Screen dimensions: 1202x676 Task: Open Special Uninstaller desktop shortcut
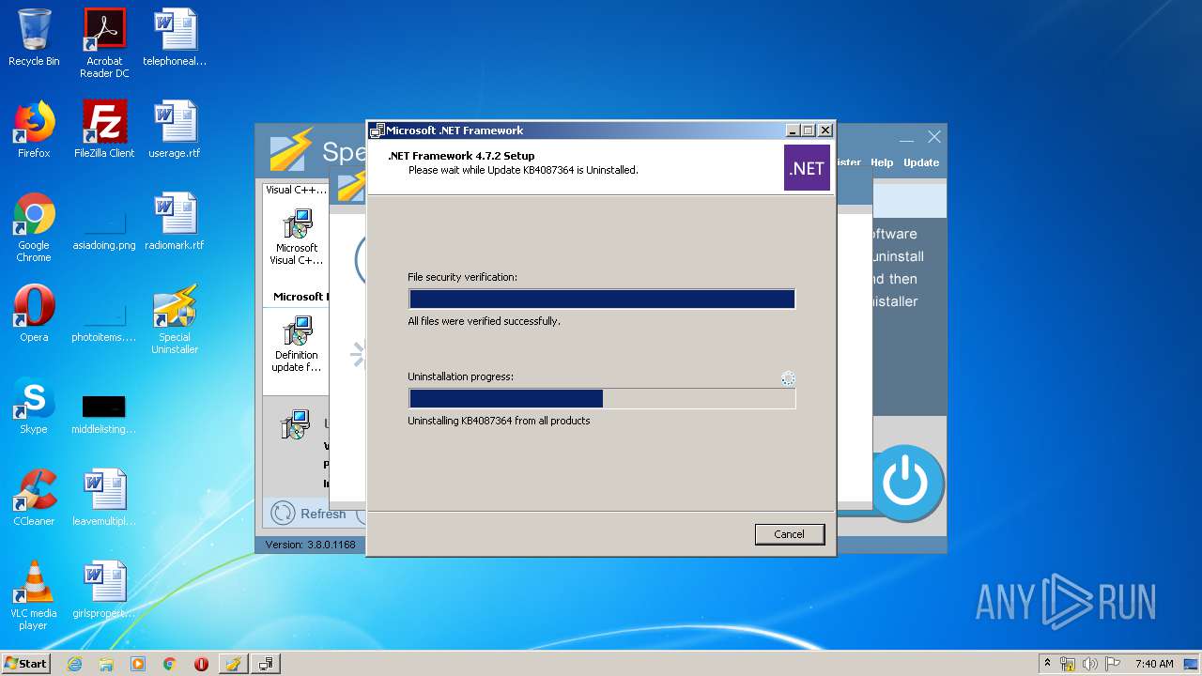tap(175, 319)
